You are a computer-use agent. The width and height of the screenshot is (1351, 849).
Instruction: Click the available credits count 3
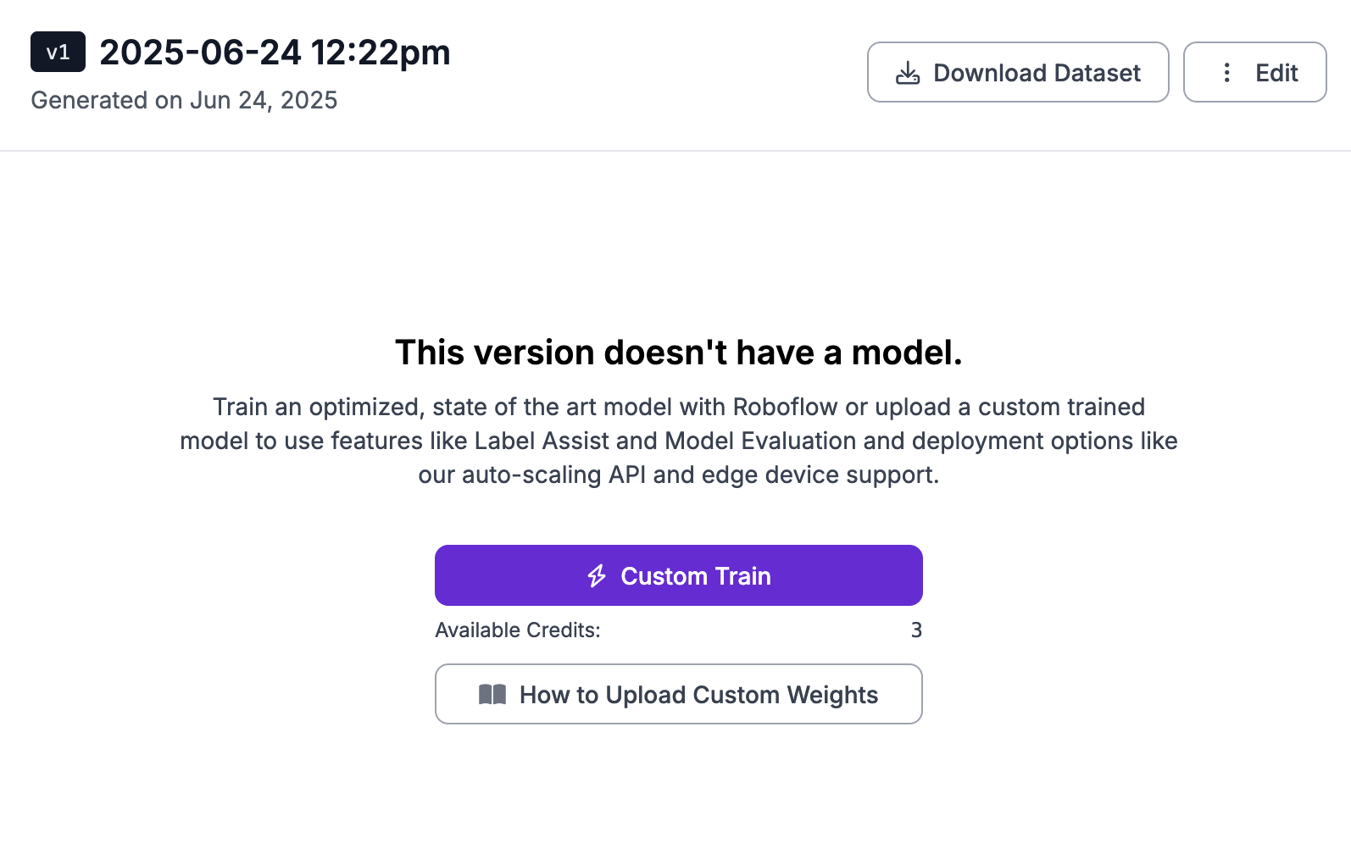(916, 630)
